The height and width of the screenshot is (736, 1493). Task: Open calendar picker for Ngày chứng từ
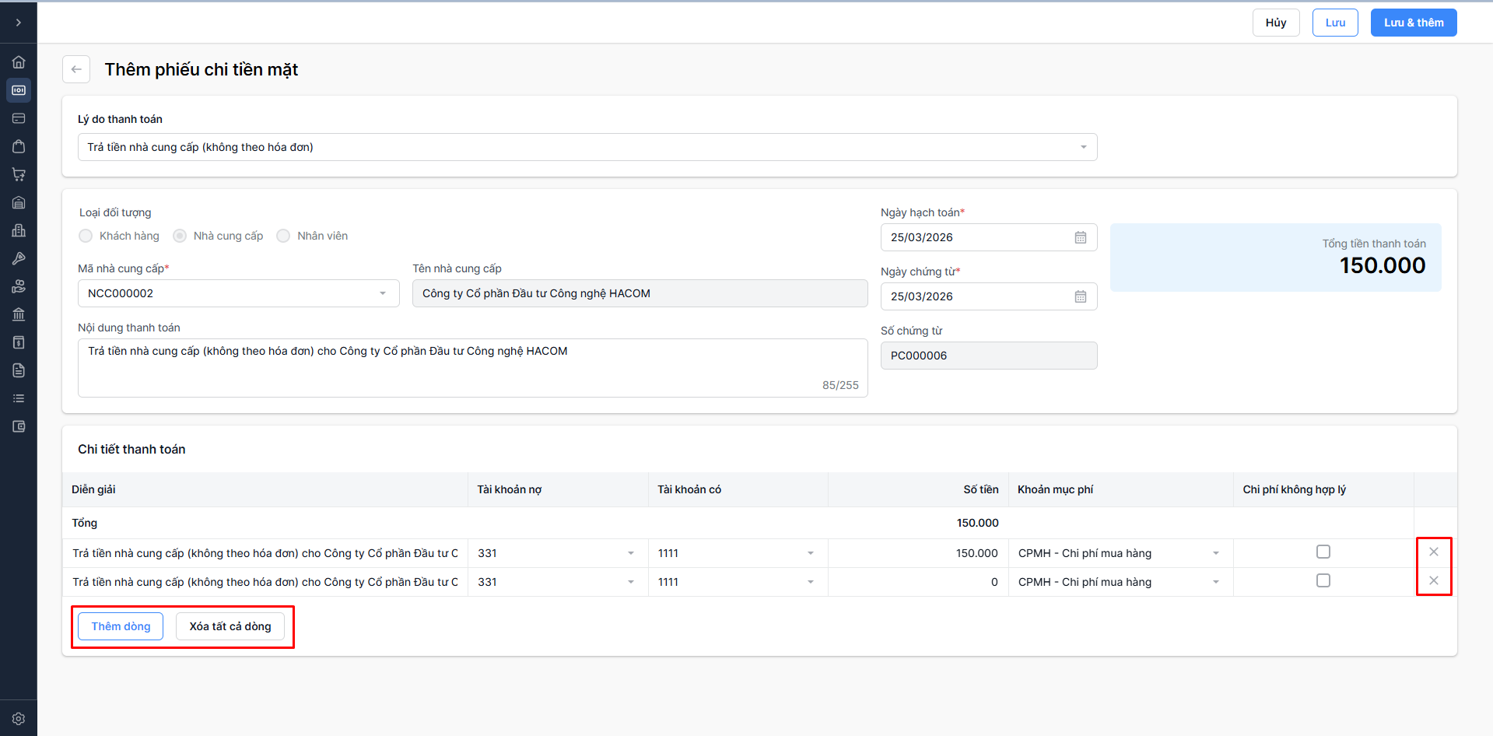pyautogui.click(x=1080, y=296)
